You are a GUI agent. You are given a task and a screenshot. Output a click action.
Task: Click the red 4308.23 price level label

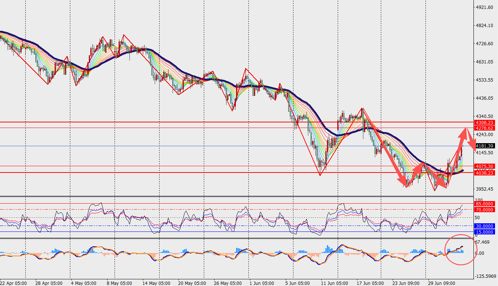point(485,122)
